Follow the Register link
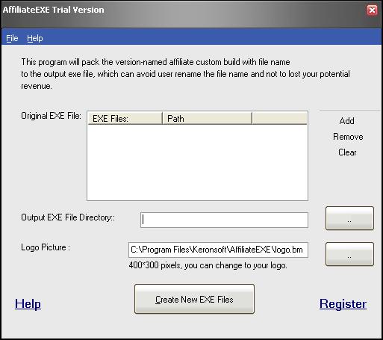This screenshot has width=383, height=340. pos(343,304)
